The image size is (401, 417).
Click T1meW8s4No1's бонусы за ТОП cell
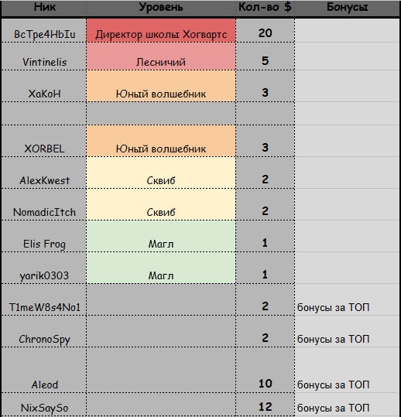(348, 299)
